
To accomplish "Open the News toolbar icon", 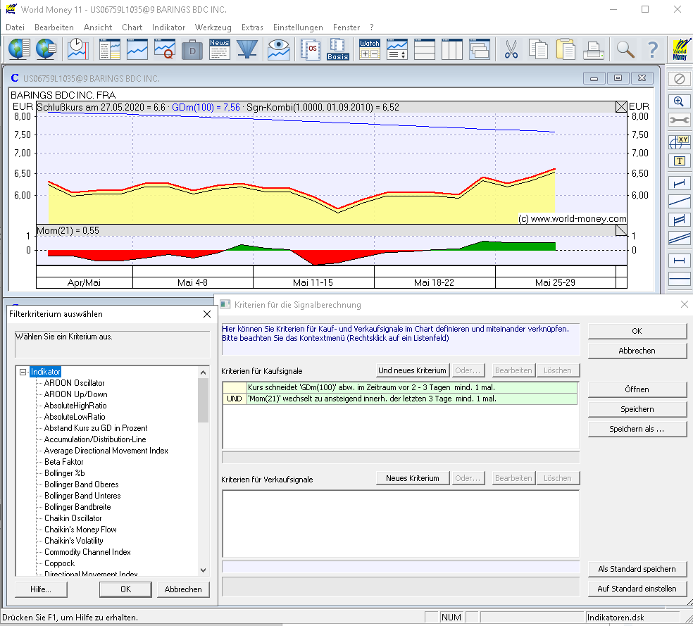I will tap(220, 49).
